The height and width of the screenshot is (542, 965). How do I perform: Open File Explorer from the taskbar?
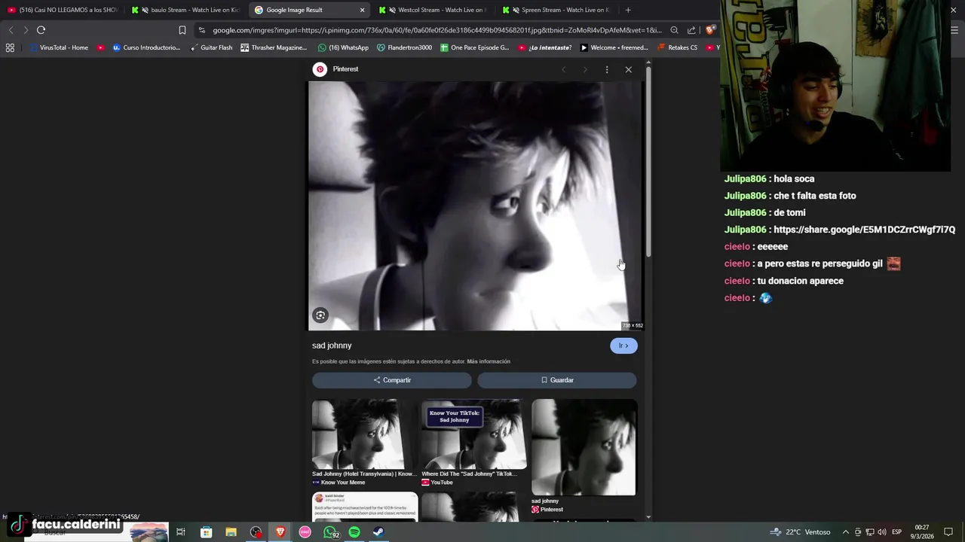point(231,532)
